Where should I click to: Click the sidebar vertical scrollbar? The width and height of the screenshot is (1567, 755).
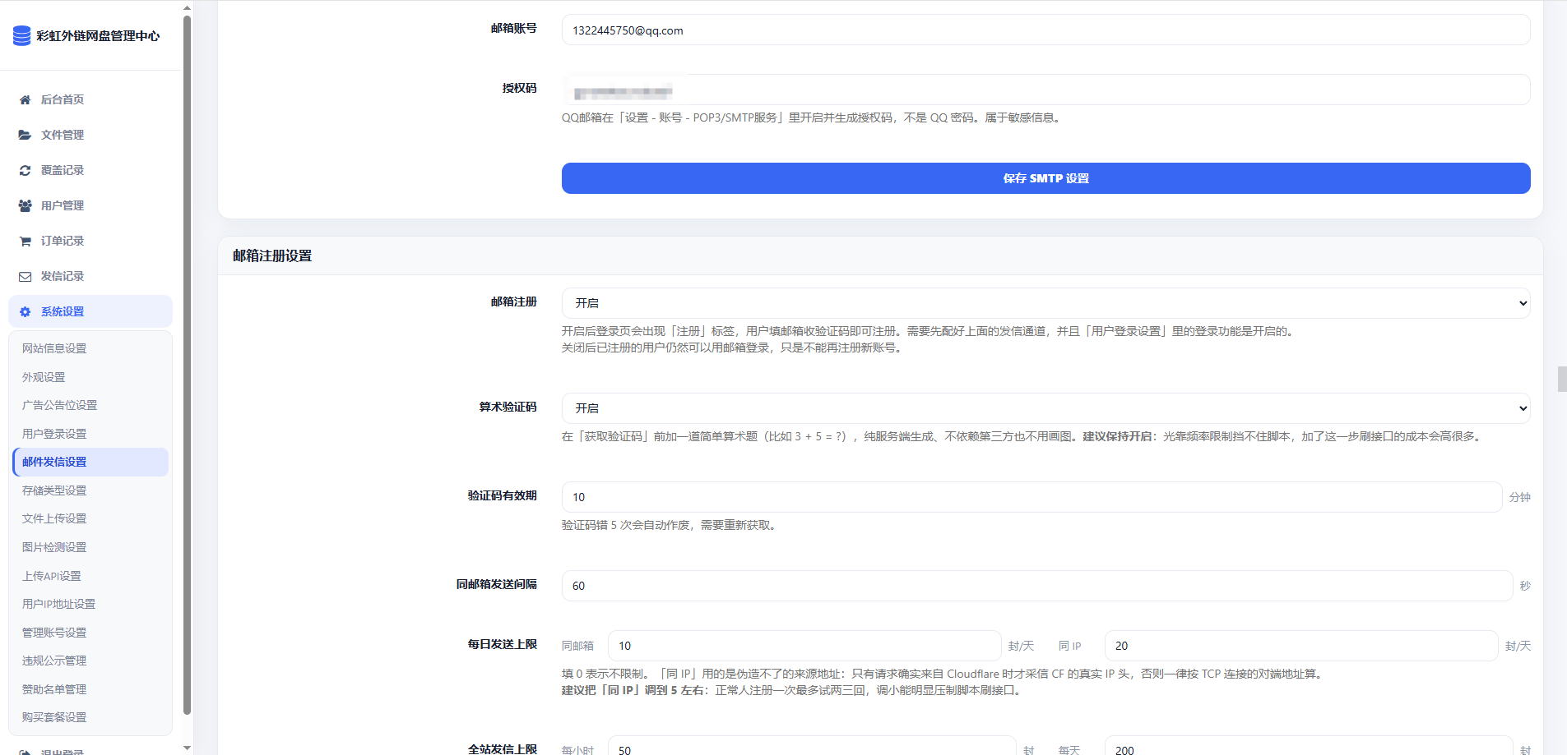click(x=187, y=366)
